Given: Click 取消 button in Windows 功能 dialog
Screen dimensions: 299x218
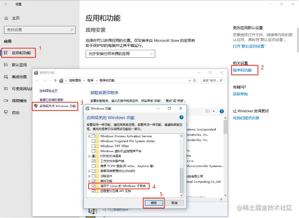Looking at the screenshot, I should pyautogui.click(x=174, y=203).
